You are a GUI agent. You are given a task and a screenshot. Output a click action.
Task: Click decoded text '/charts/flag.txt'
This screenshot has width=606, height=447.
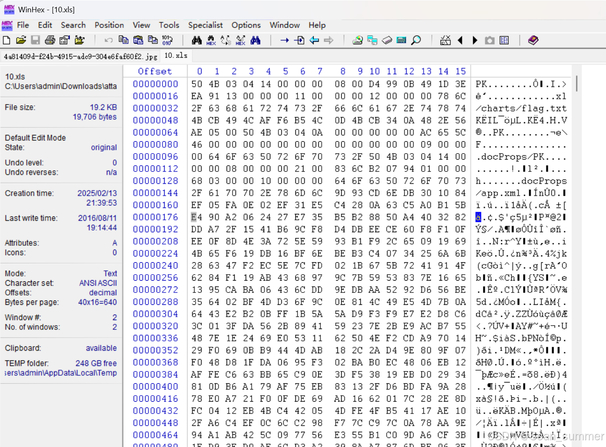(x=521, y=108)
